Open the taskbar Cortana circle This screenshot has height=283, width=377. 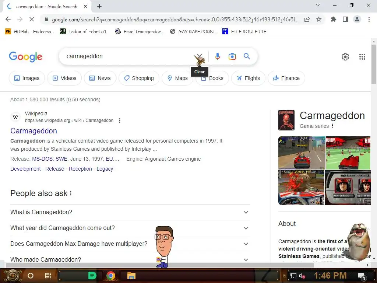tap(31, 276)
